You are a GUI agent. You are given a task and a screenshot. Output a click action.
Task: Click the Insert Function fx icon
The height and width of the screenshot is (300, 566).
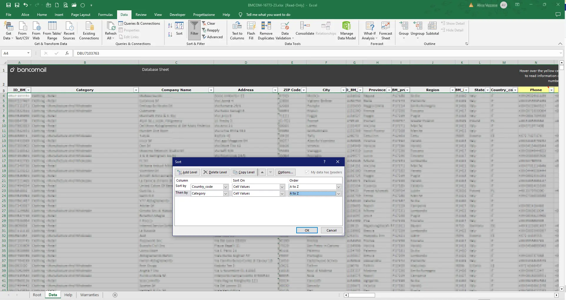[x=67, y=53]
